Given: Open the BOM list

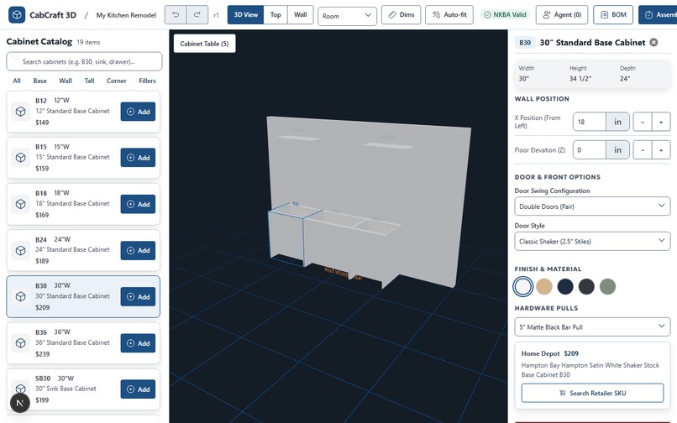Looking at the screenshot, I should 613,14.
